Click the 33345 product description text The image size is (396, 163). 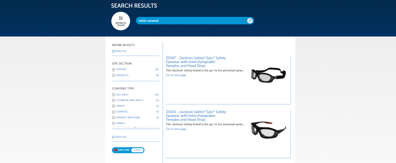(x=205, y=124)
